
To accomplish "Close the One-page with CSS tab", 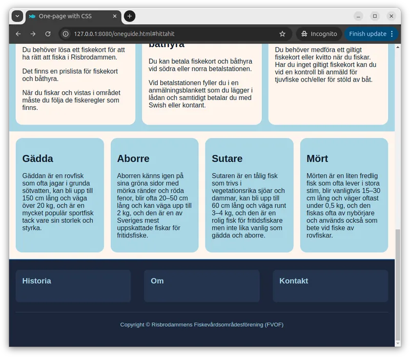I will pos(114,16).
